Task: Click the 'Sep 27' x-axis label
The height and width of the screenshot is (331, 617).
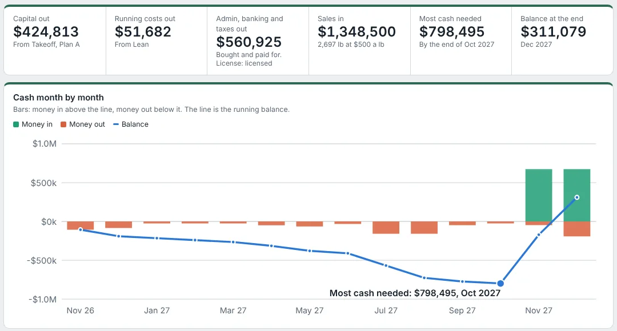Action: click(x=462, y=310)
